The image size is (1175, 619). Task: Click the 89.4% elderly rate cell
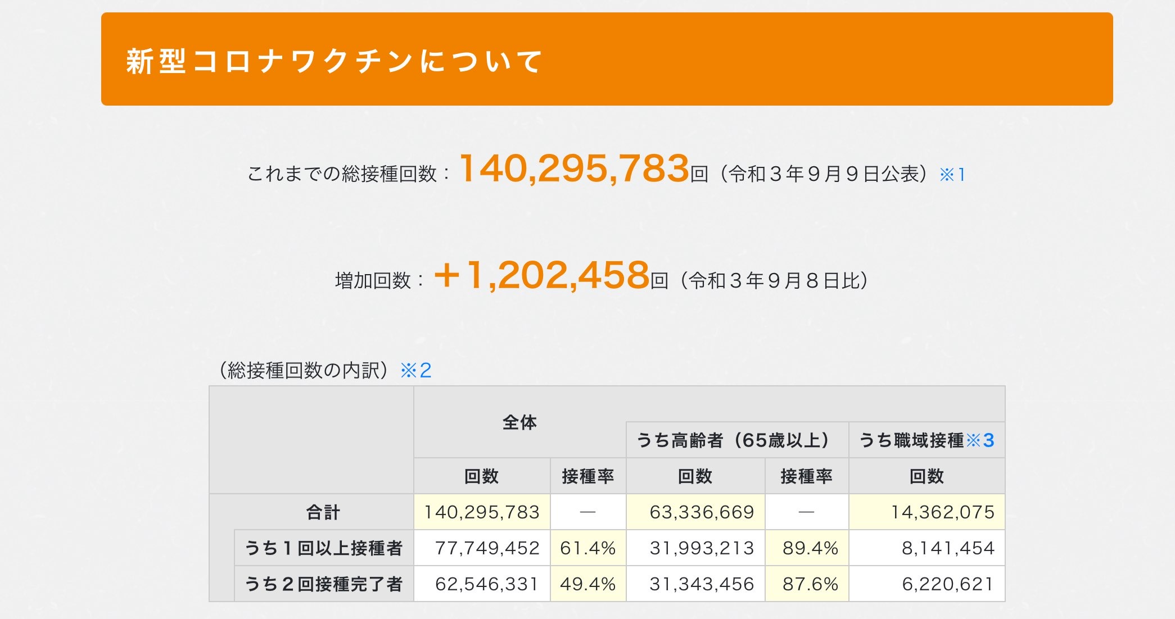(810, 548)
